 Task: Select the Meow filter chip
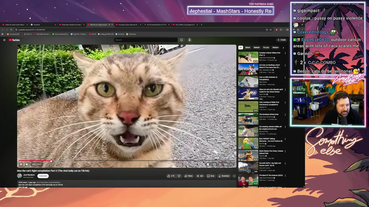coord(248,47)
